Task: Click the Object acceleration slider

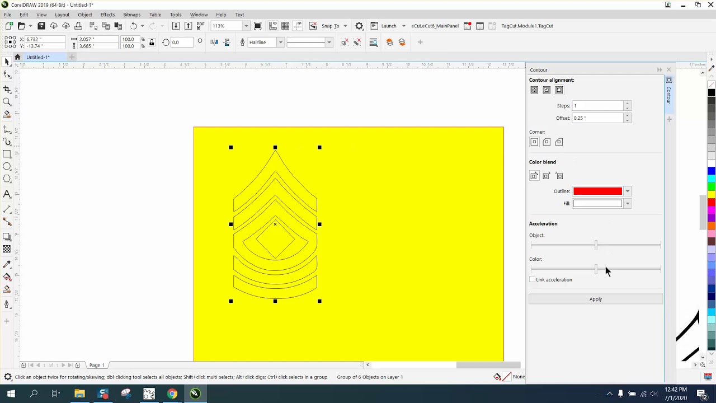Action: tap(596, 245)
